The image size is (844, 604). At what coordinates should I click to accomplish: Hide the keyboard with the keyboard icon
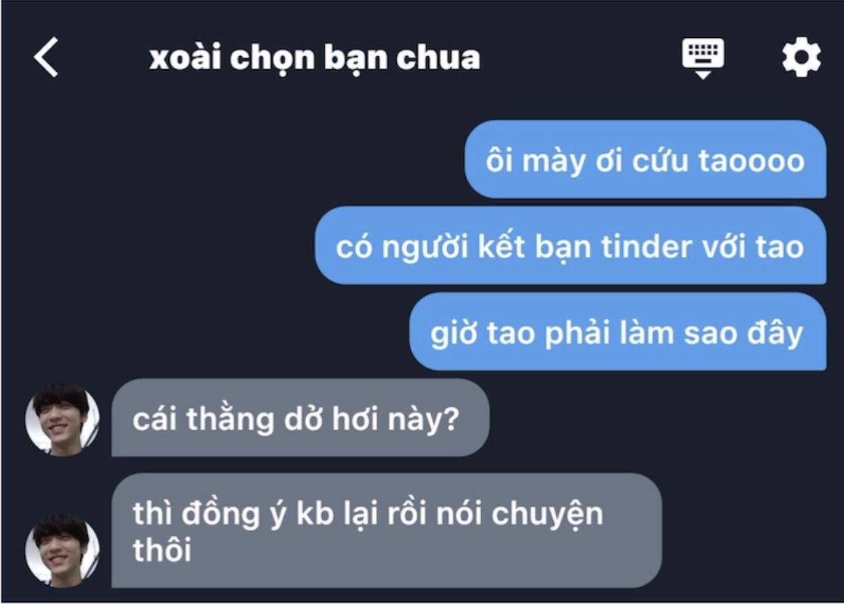tap(703, 58)
